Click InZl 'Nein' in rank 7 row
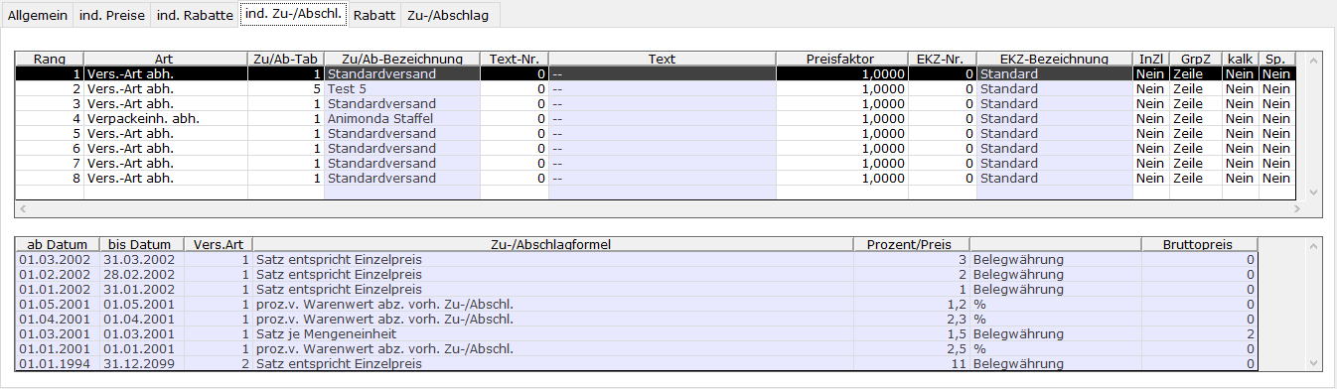Image resolution: width=1337 pixels, height=389 pixels. (1150, 163)
